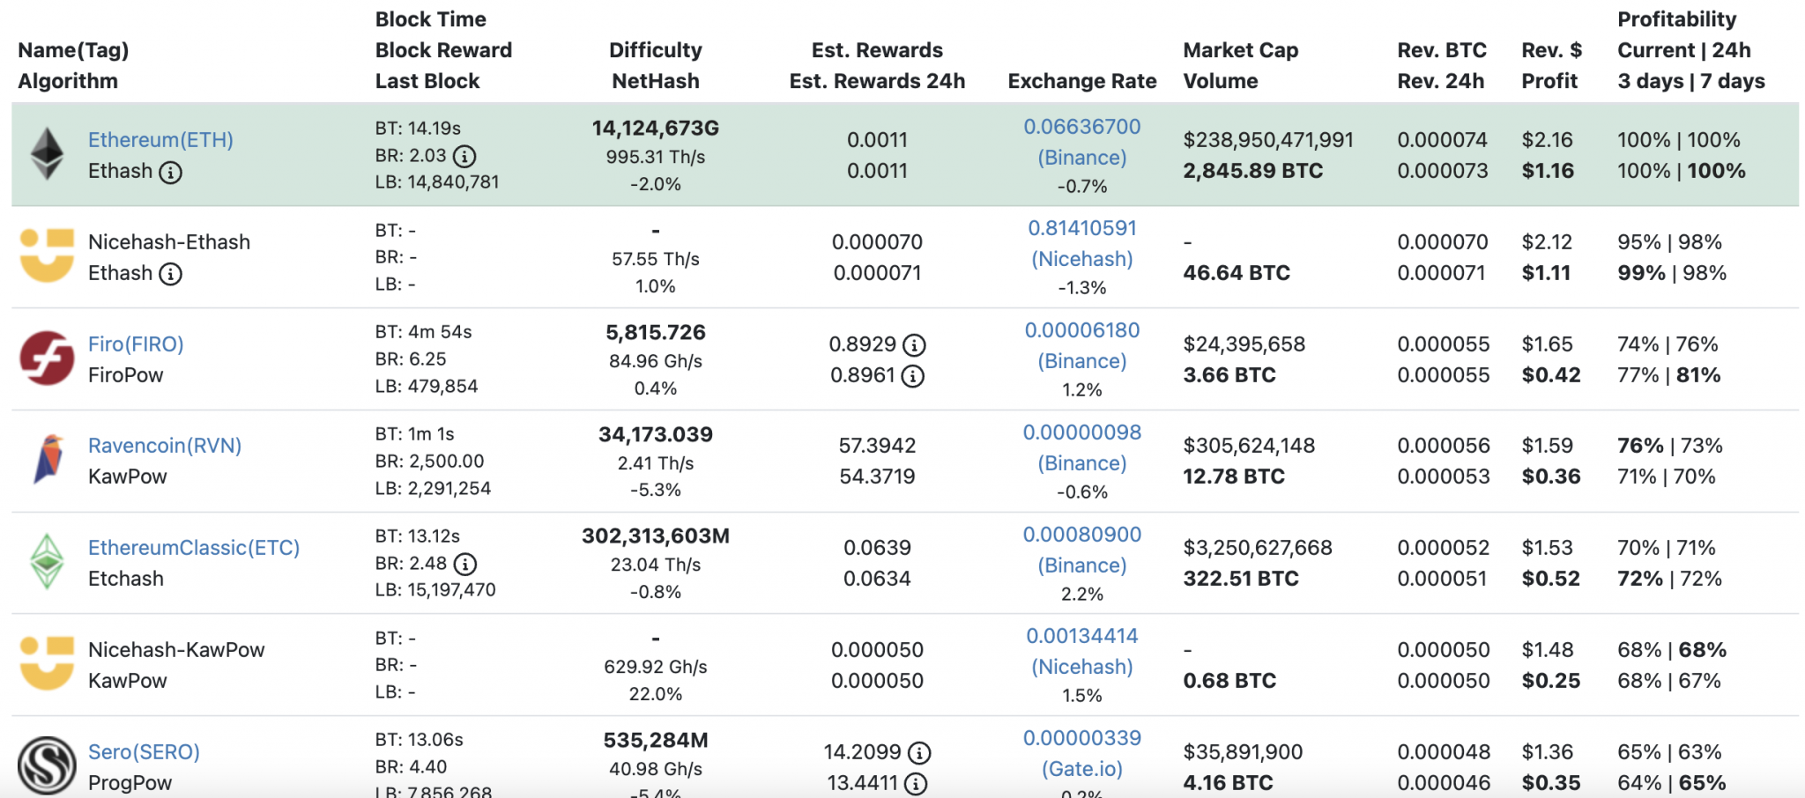
Task: Click Firo profit value $0.42
Action: point(1551,375)
